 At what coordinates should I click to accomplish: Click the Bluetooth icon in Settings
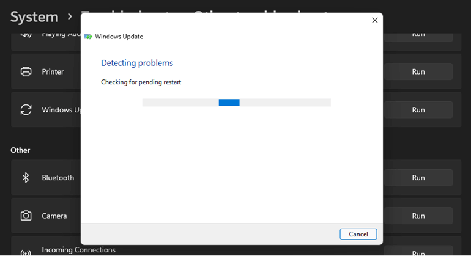click(26, 178)
